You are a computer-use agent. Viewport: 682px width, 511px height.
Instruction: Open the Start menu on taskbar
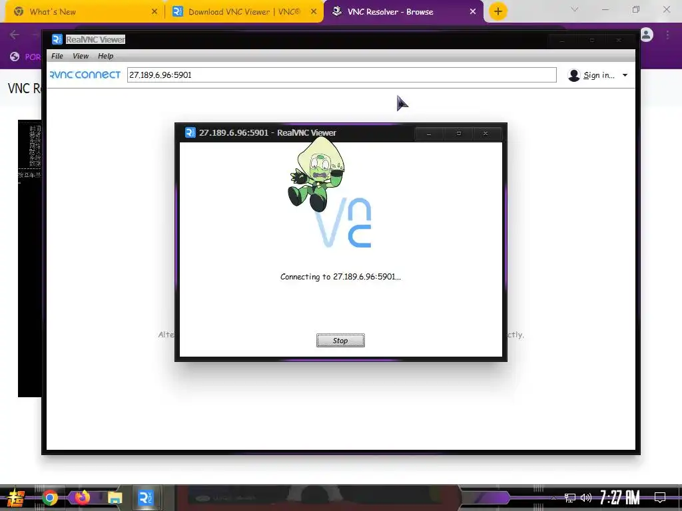[x=15, y=498]
